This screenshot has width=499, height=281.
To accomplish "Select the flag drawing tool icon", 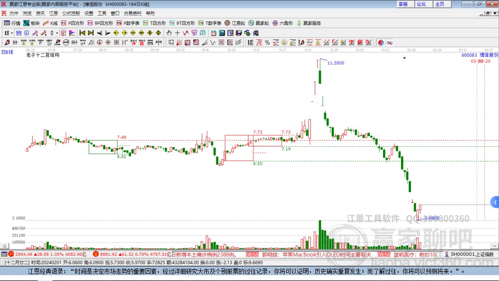I will point(71,33).
